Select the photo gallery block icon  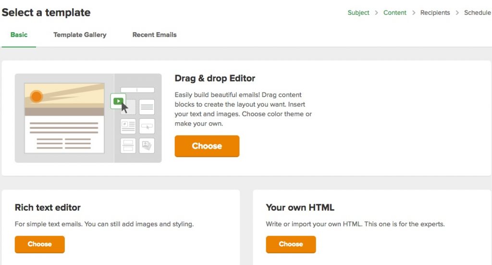[147, 145]
